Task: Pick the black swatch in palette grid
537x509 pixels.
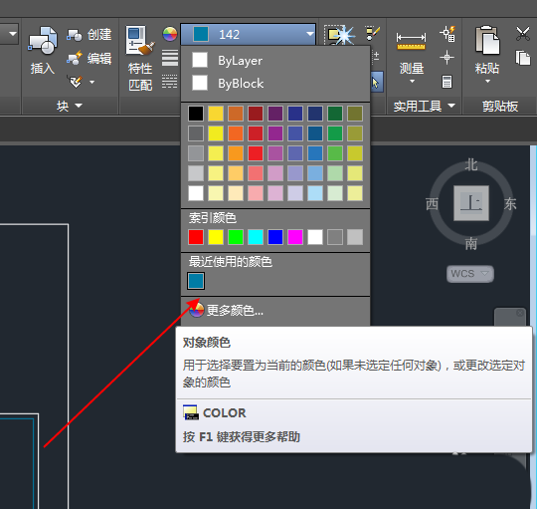Action: click(196, 114)
